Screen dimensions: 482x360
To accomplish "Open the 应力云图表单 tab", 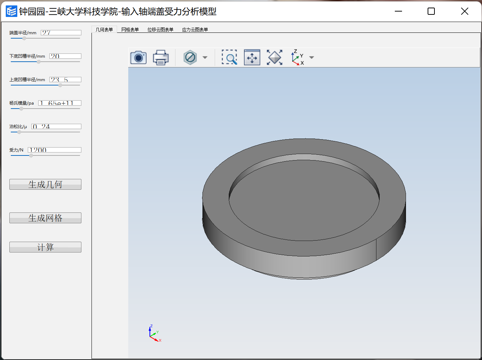I will tap(195, 30).
